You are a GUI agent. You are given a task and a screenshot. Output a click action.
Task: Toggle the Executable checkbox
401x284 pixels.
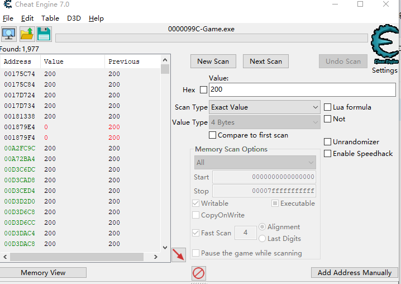pyautogui.click(x=275, y=203)
